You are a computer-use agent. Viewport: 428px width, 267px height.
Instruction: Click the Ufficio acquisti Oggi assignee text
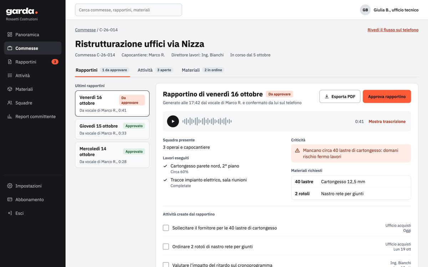pos(398,228)
